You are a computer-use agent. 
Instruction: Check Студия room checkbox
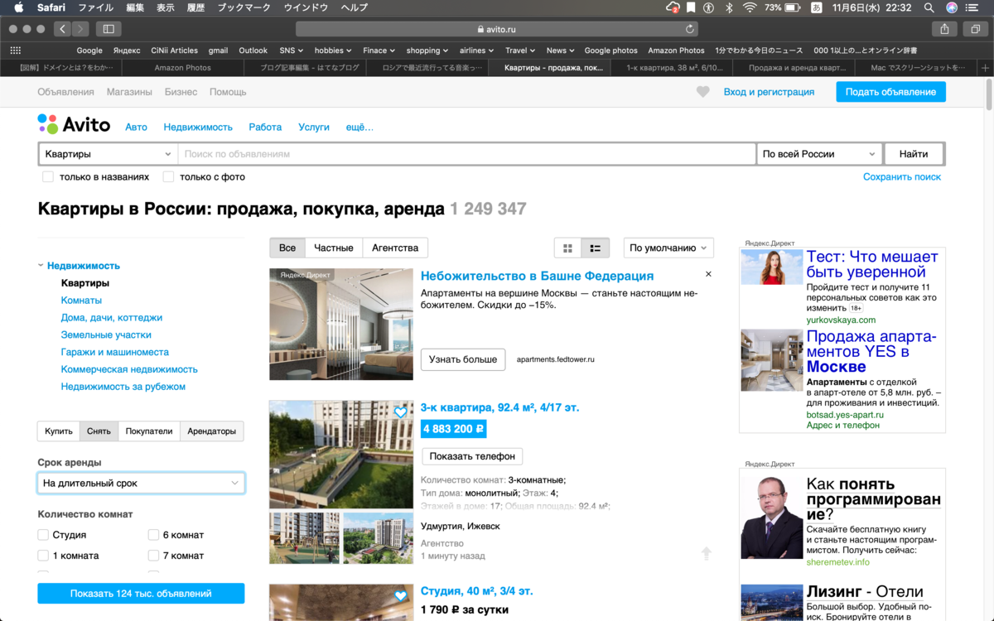[x=43, y=535]
